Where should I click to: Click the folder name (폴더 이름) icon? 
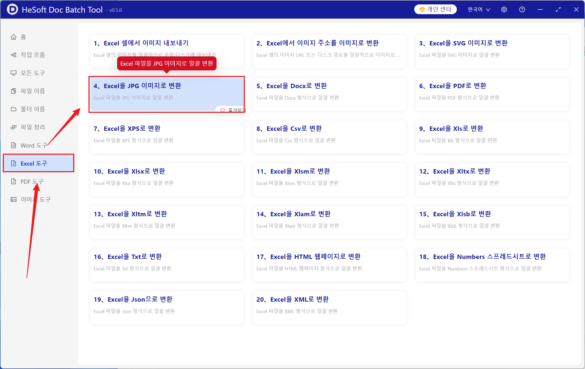13,109
